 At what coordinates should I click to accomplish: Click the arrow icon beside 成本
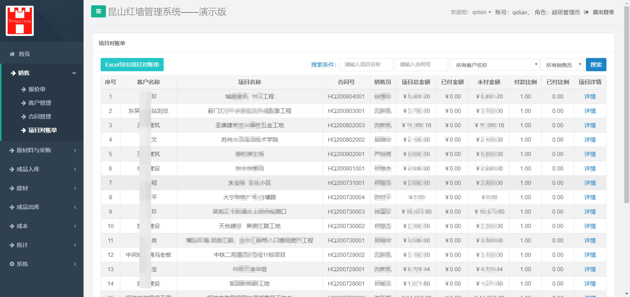[12, 226]
